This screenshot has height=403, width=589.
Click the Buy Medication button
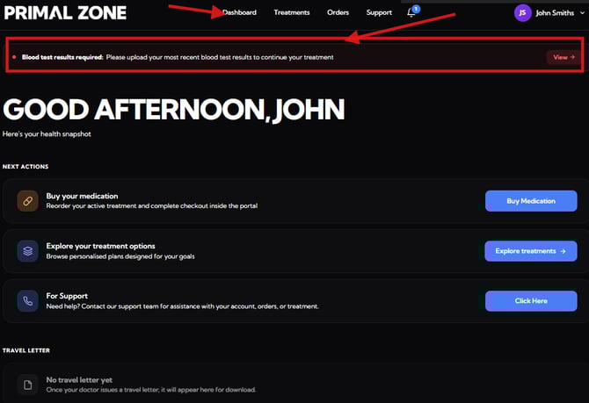coord(531,201)
